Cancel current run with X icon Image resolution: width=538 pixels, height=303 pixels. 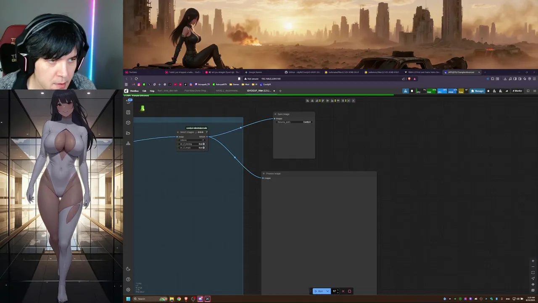point(343,291)
